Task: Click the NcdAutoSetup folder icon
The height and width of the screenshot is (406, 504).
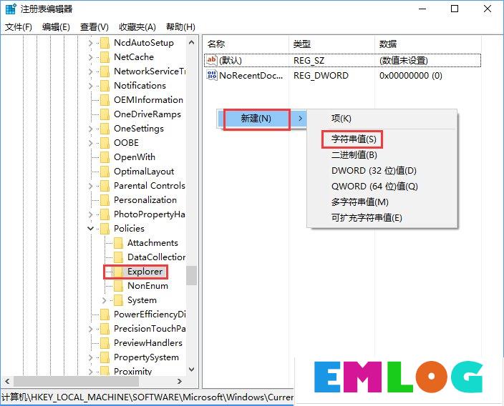Action: tap(105, 43)
